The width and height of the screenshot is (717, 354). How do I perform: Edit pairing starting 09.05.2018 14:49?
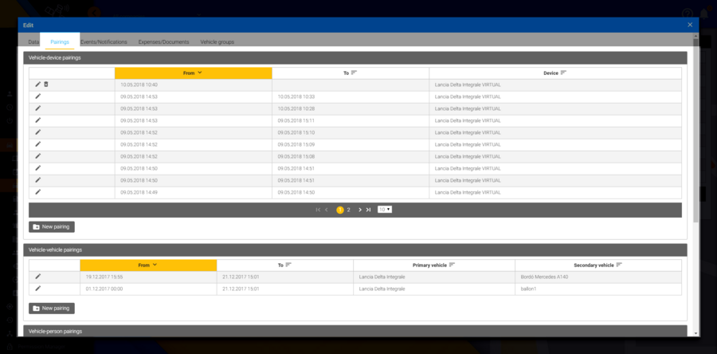point(37,192)
